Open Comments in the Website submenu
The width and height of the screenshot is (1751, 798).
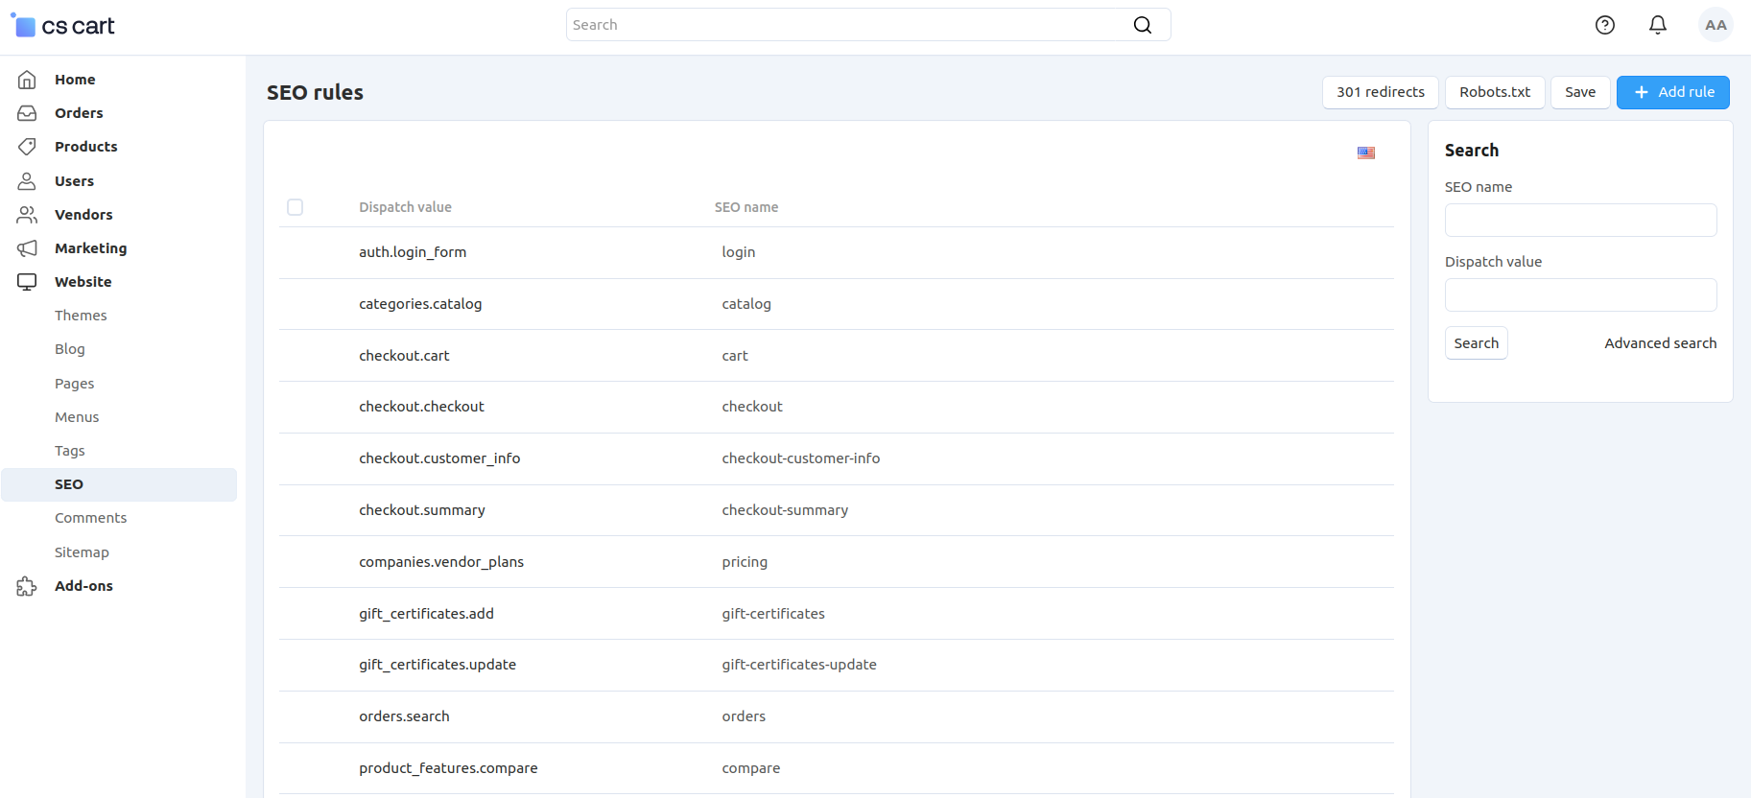click(x=90, y=518)
